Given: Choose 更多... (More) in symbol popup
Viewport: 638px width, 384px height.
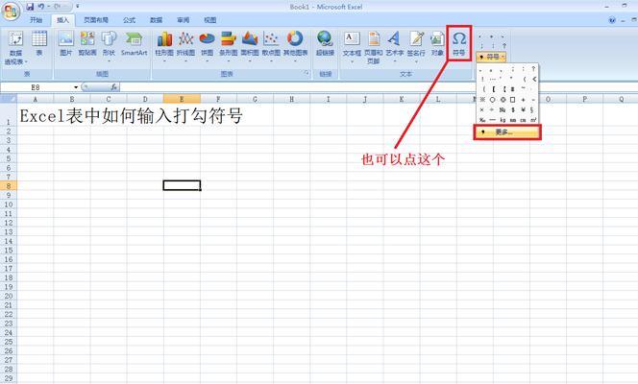Looking at the screenshot, I should pyautogui.click(x=507, y=132).
